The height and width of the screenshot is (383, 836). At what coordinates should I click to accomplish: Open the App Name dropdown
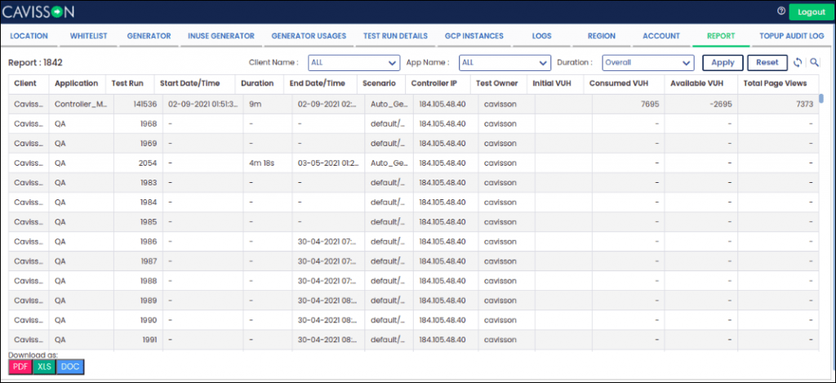click(505, 62)
